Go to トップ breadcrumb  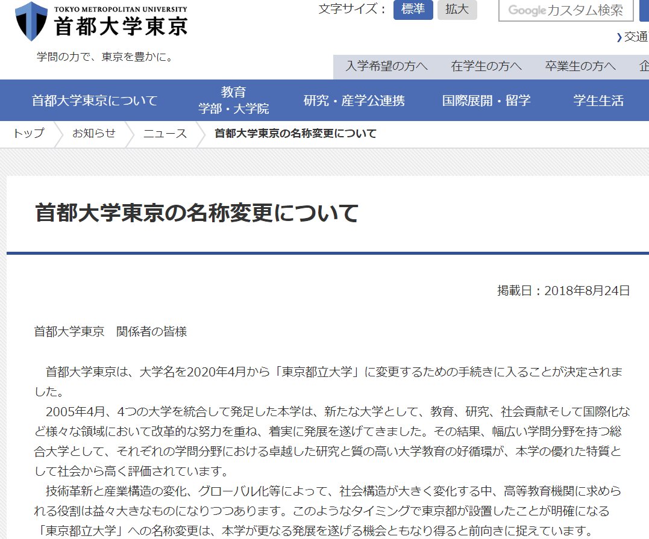[x=28, y=133]
